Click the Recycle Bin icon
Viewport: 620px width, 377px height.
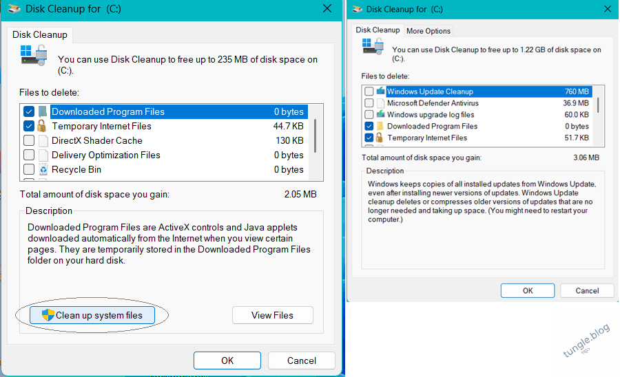pos(43,170)
